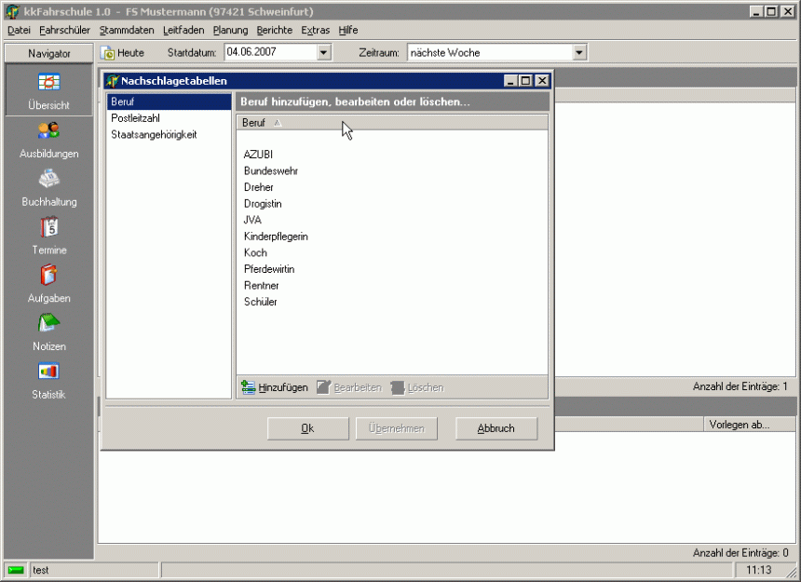Confirm dialog with the Ok button
Screen dimensions: 801x582
[x=307, y=428]
